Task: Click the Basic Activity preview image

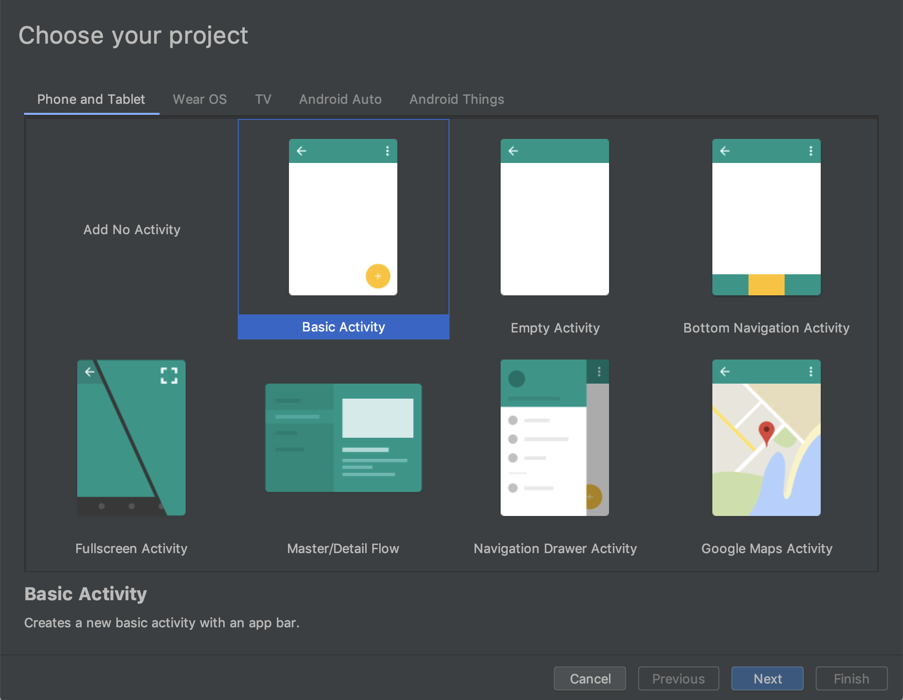Action: click(x=343, y=217)
